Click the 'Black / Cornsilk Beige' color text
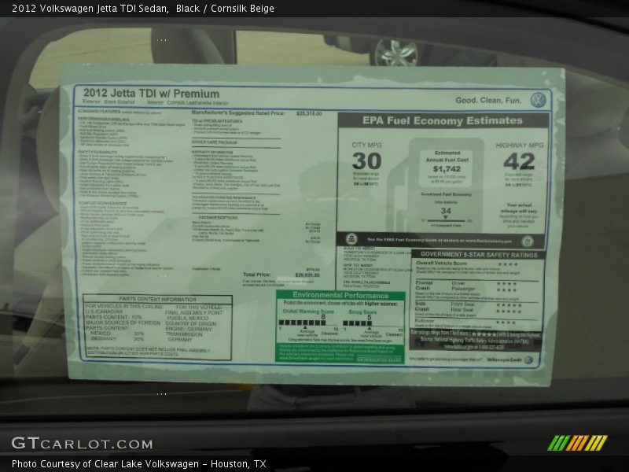The image size is (629, 472). point(225,9)
